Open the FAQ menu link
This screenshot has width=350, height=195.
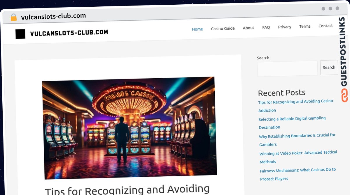266,27
